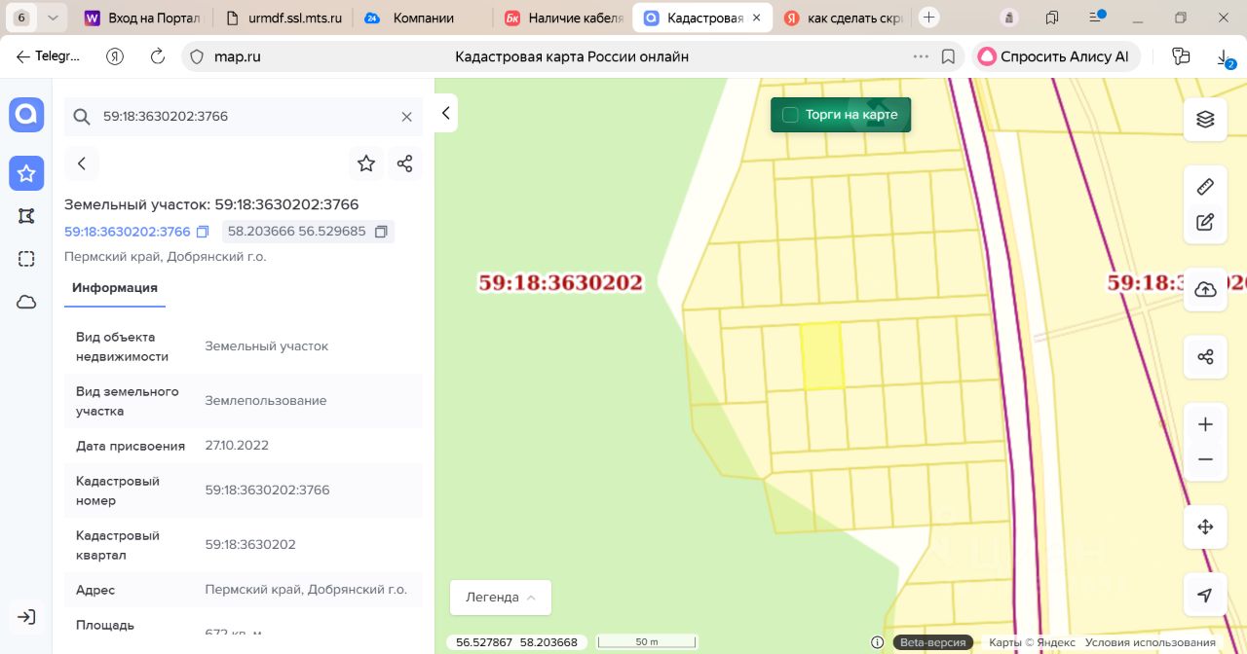
Task: Click the pan move arrows button
Action: point(1205,527)
